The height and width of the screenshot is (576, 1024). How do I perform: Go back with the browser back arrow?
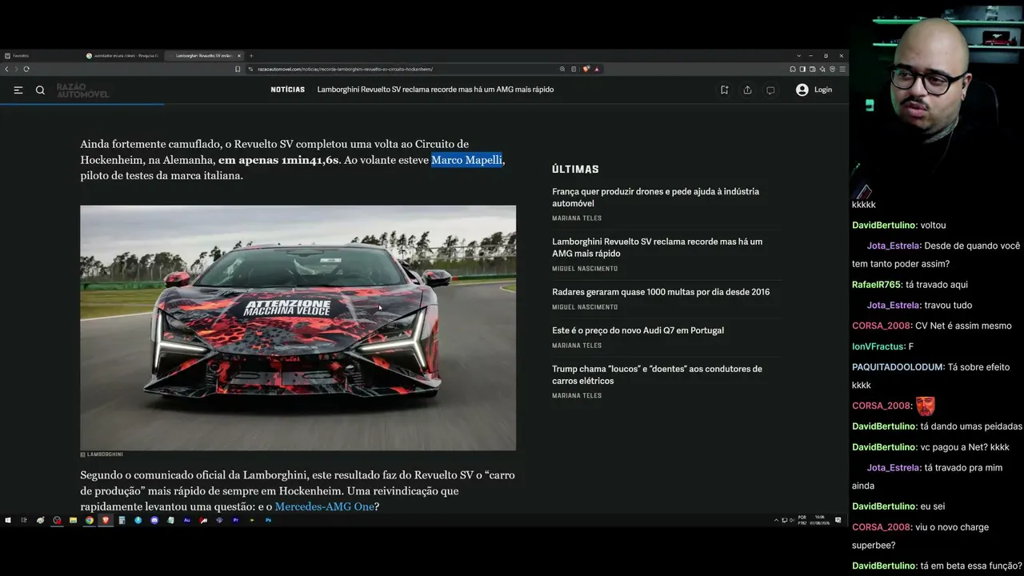[x=6, y=69]
